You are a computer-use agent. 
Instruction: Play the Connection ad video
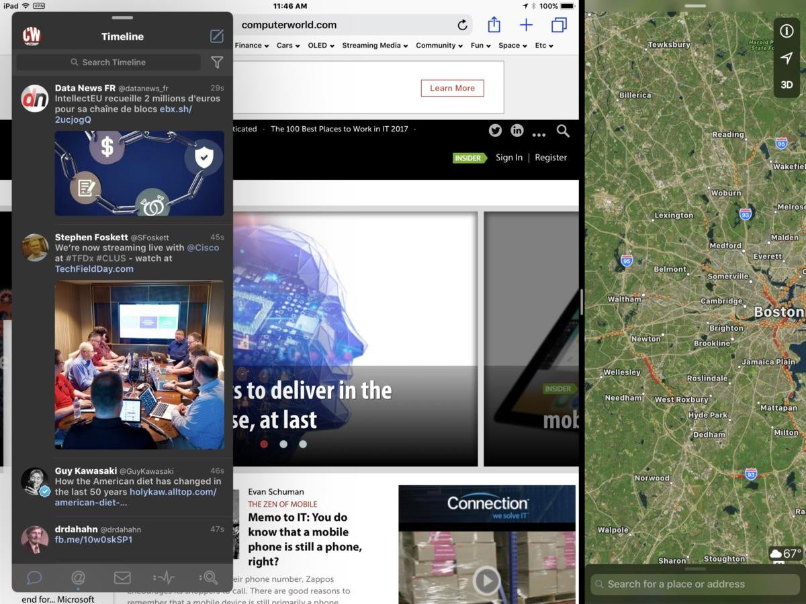tap(486, 581)
